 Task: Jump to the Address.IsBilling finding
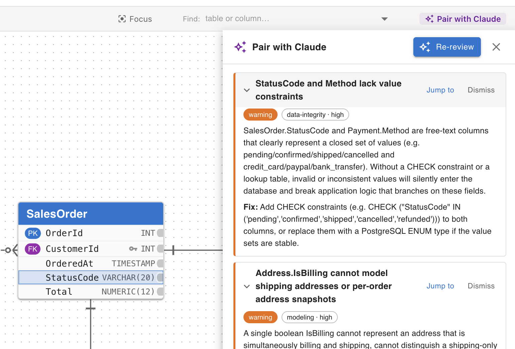pos(440,286)
